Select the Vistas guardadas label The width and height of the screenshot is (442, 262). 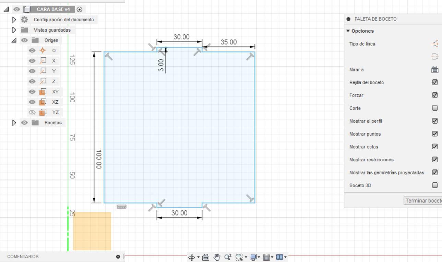tap(52, 30)
